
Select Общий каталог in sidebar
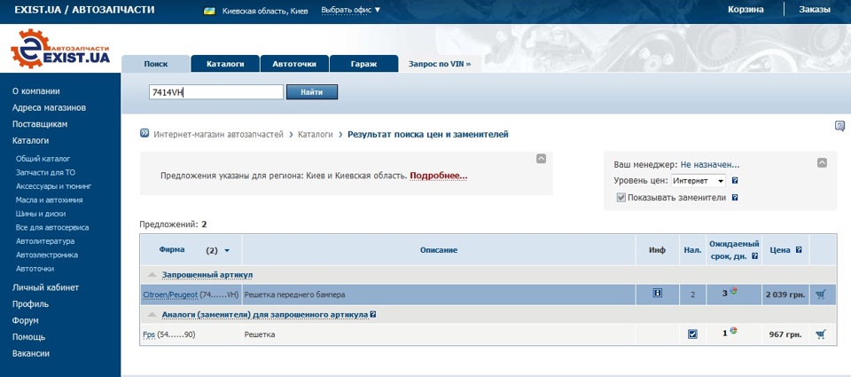click(43, 159)
